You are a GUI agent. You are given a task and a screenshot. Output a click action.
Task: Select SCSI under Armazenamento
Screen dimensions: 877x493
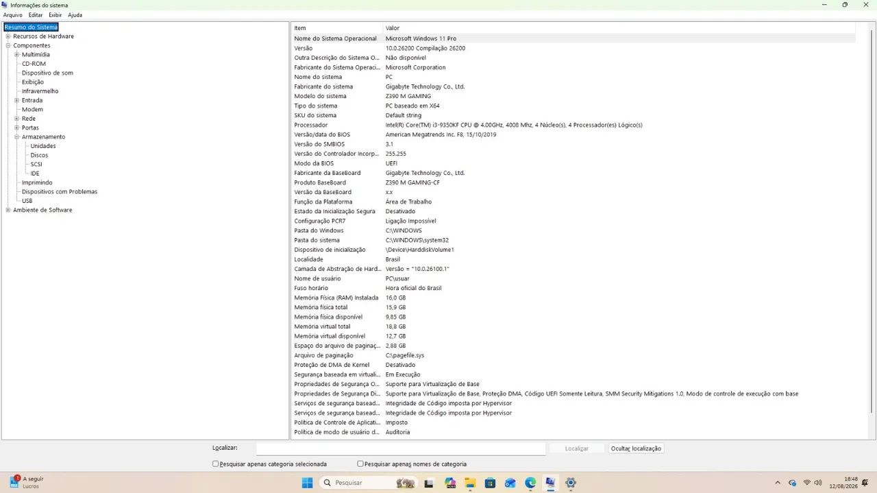[36, 164]
